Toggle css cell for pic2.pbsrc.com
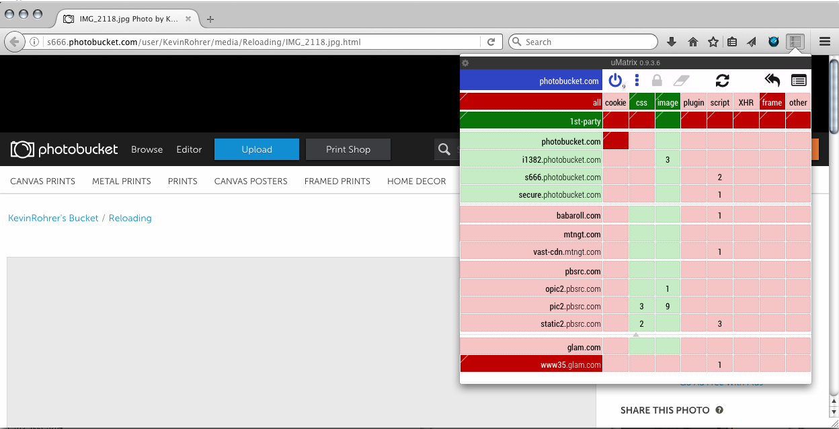Screen dimensions: 839x429 click(642, 306)
